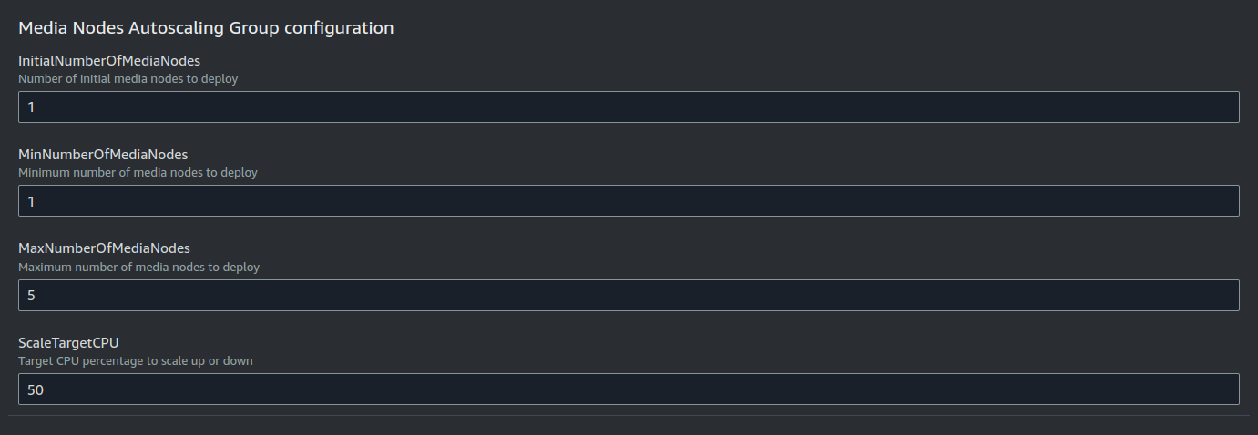This screenshot has width=1258, height=435.
Task: Focus the InitialNumberOfMediaNodes input field
Action: pos(629,106)
